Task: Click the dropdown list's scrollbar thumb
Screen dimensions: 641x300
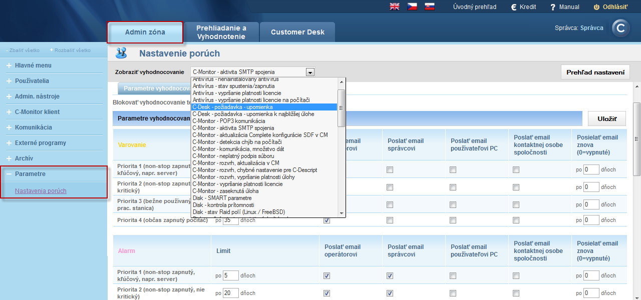Action: (x=342, y=108)
